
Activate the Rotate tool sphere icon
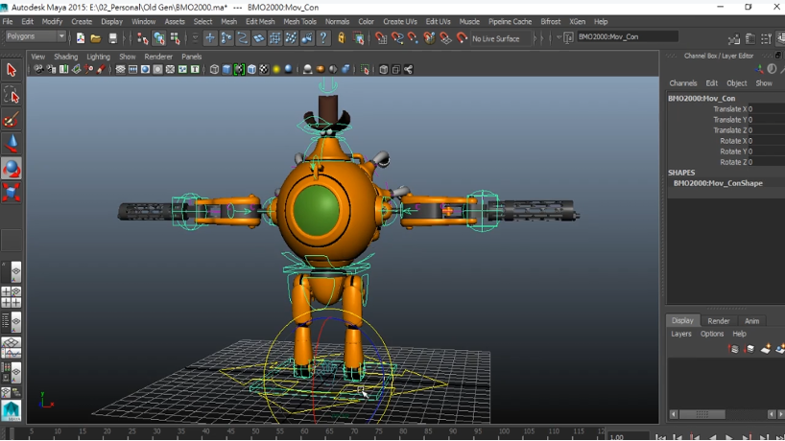[12, 169]
